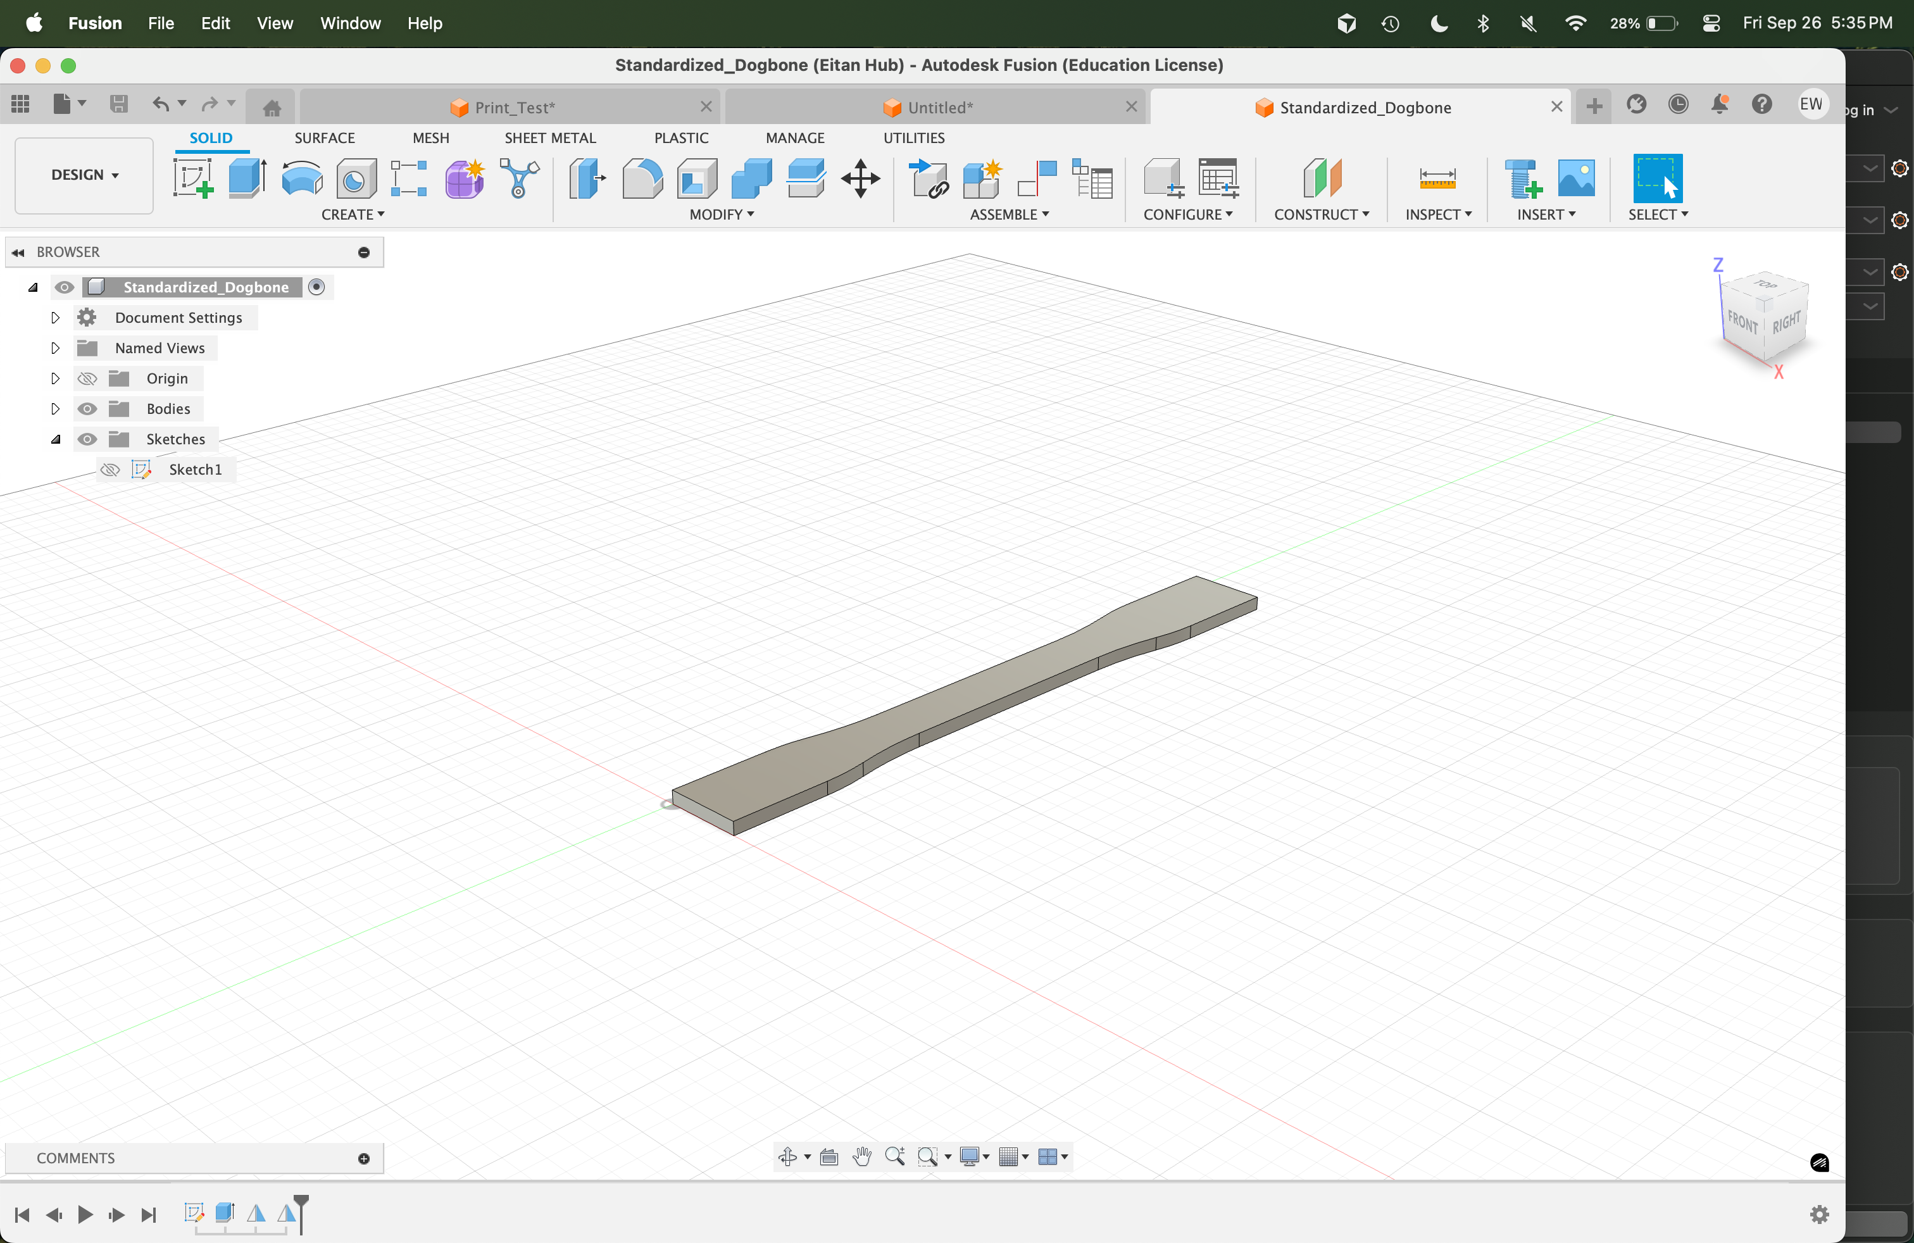The image size is (1914, 1243).
Task: Click the FRONT face of ViewCube
Action: point(1741,322)
